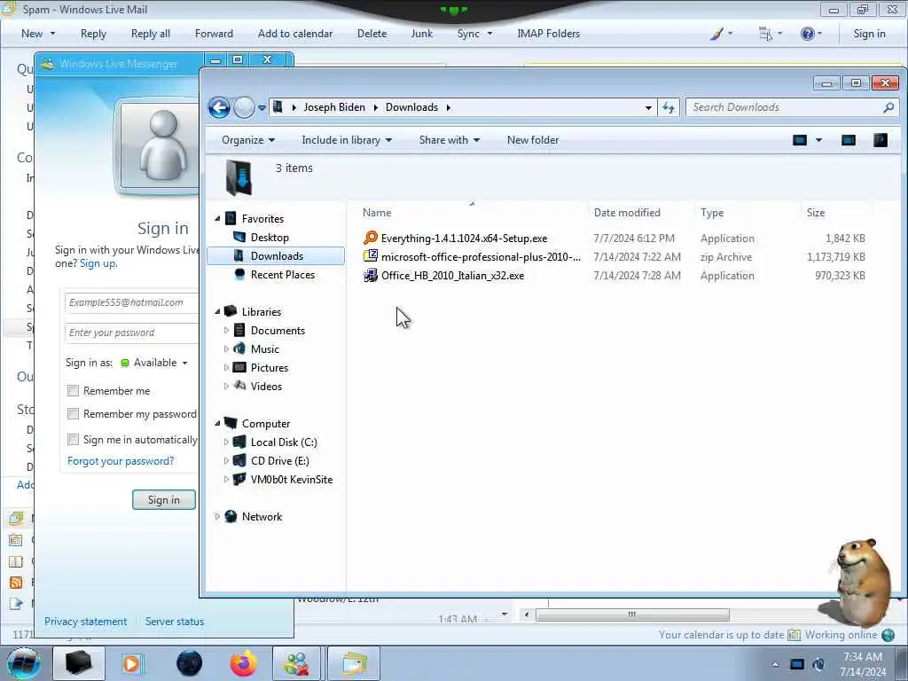Click the Windows Start orb
This screenshot has height=681, width=908.
(24, 663)
